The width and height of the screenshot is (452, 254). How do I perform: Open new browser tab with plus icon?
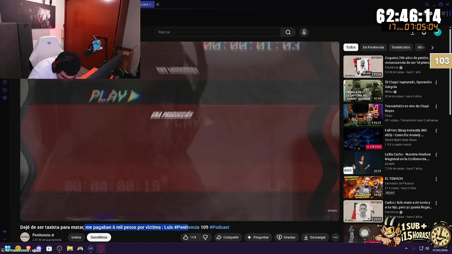coord(157,4)
